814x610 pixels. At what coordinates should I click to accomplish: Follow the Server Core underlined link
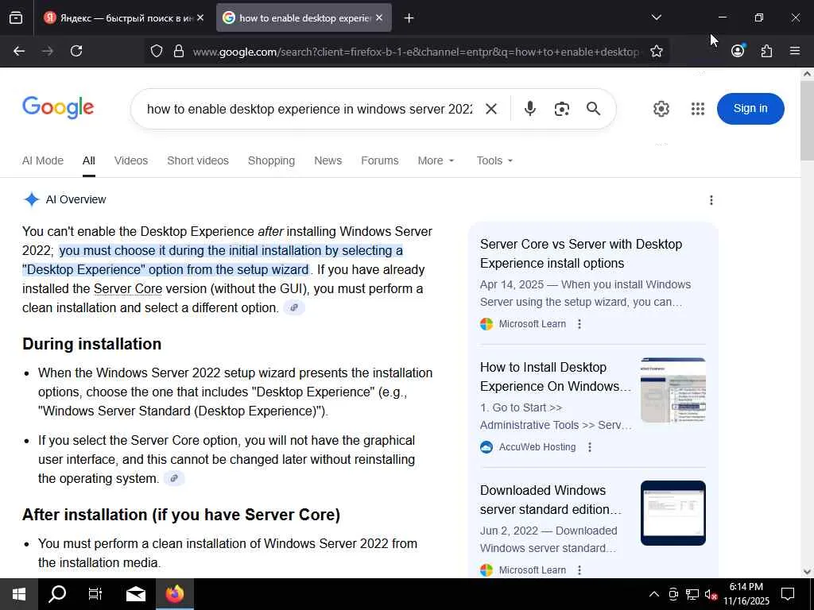(128, 289)
